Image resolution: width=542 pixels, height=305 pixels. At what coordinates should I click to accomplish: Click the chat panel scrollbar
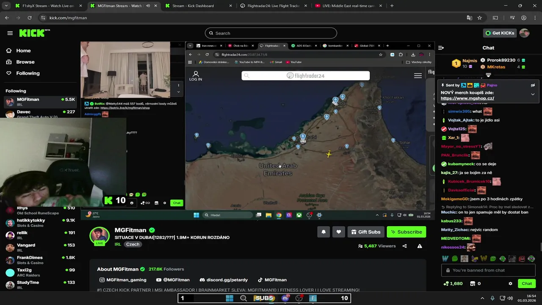(540, 247)
